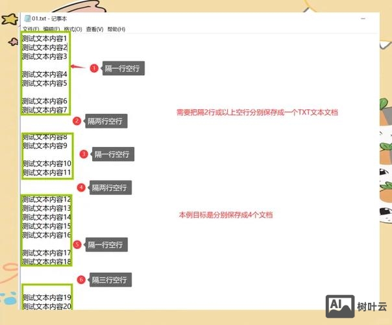Open the 帮助(H) menu
This screenshot has height=325, width=392.
click(x=116, y=29)
